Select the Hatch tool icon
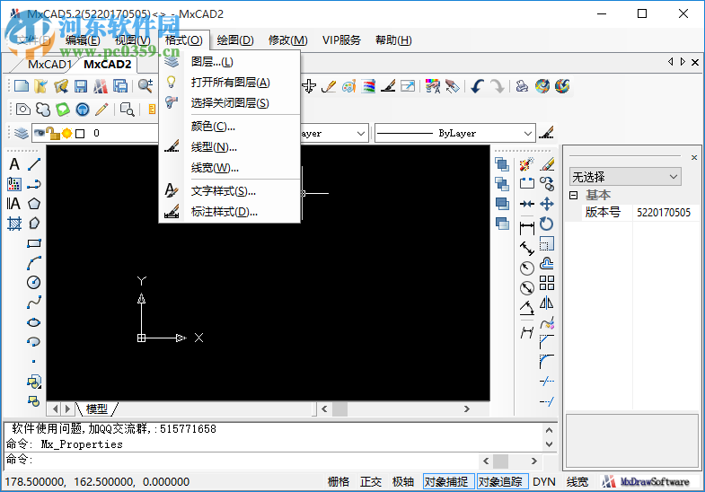705x492 pixels. [14, 224]
